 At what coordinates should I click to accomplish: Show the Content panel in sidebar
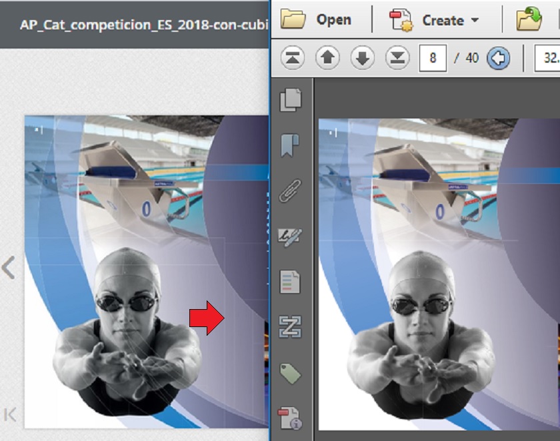click(291, 281)
